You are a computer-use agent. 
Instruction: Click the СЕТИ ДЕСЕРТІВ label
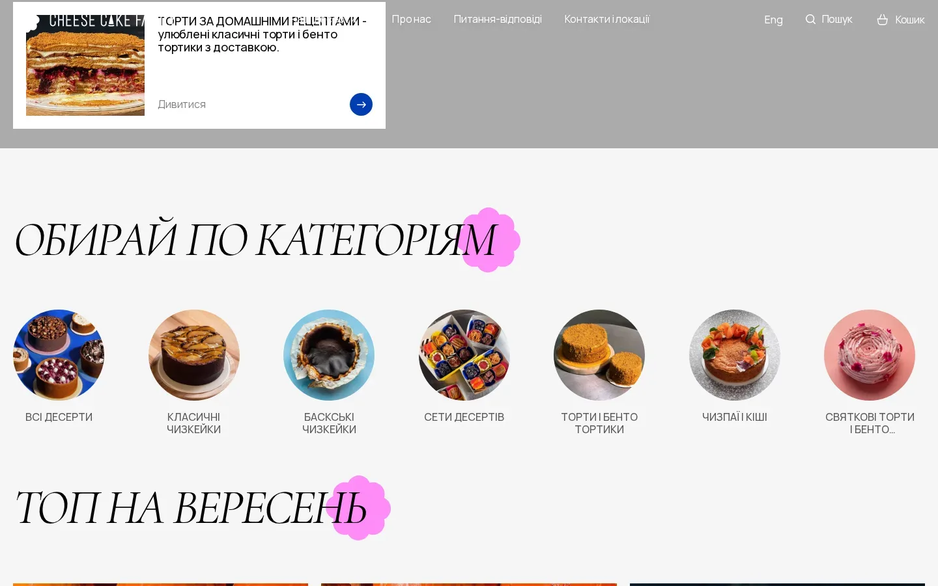coord(464,417)
